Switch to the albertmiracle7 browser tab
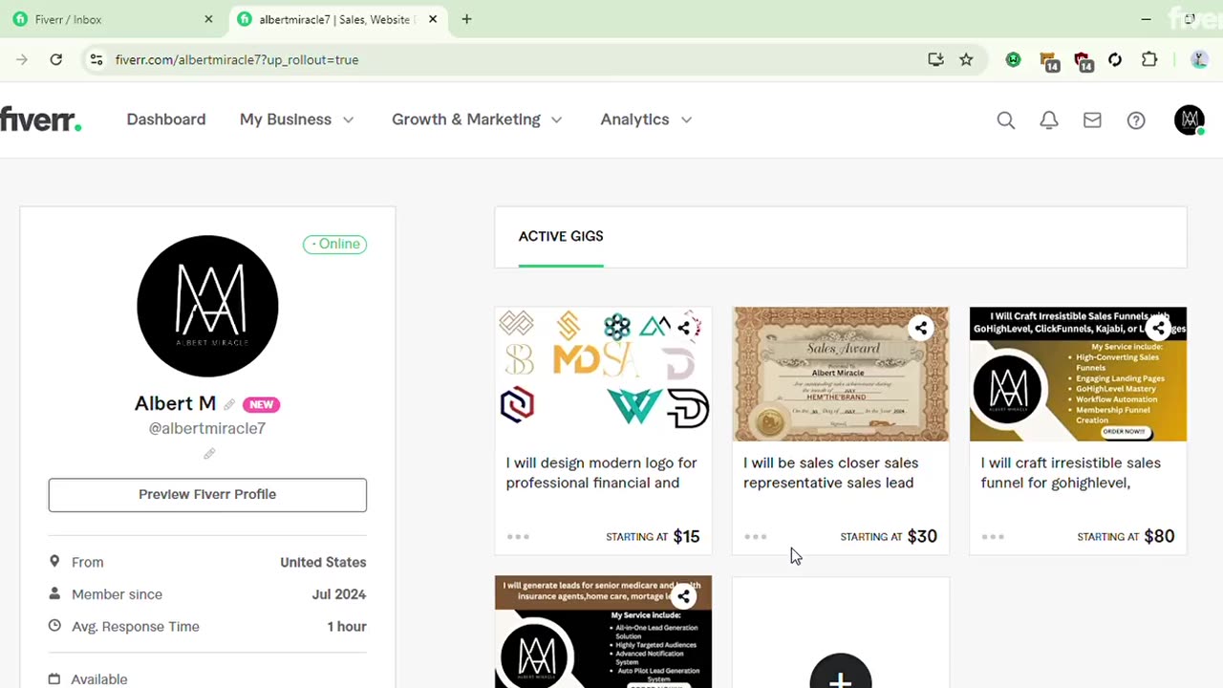 pyautogui.click(x=339, y=19)
